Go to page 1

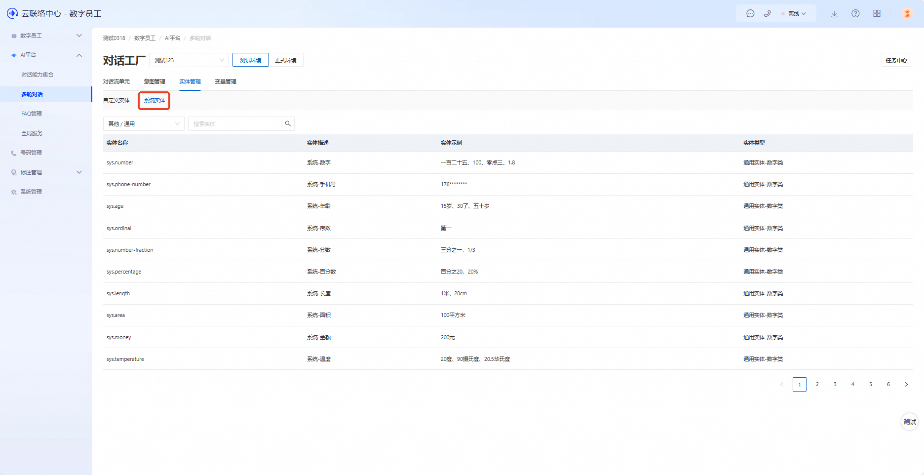tap(800, 384)
